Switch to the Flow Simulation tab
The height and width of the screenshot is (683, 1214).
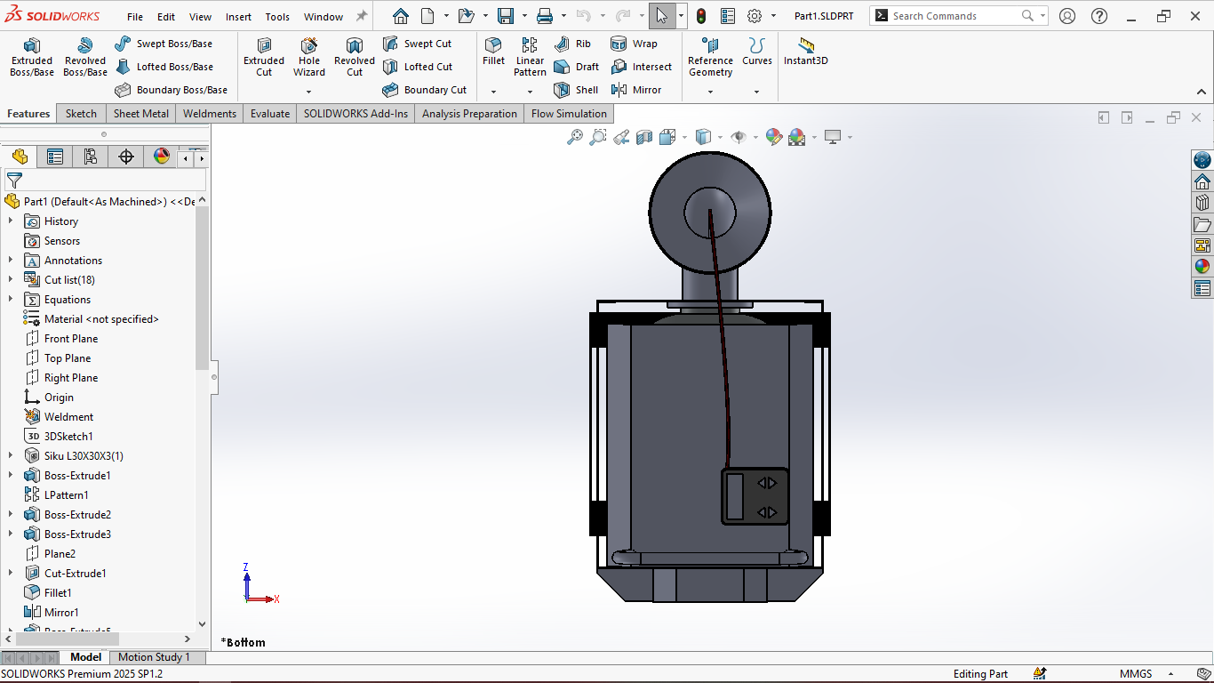click(x=569, y=114)
